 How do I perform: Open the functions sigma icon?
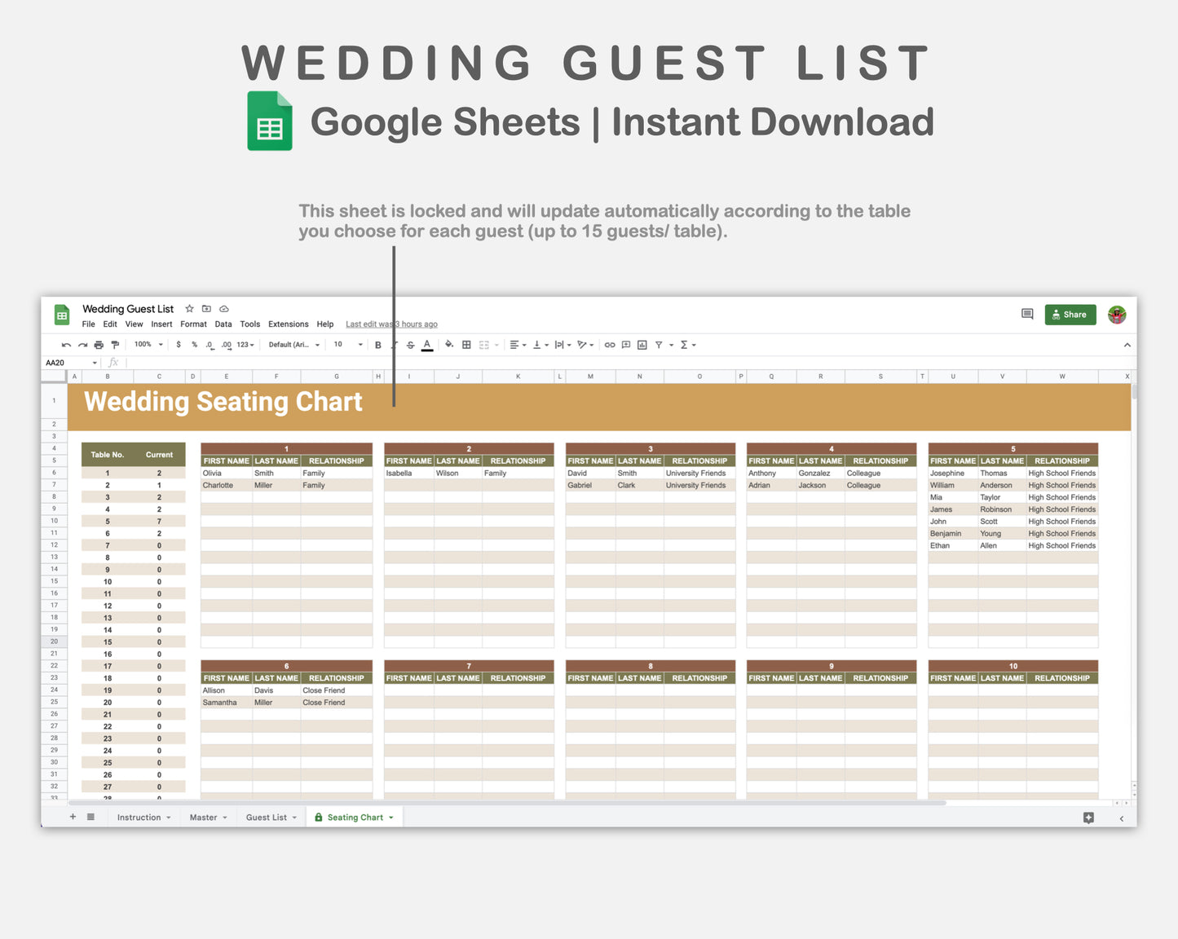tap(685, 344)
